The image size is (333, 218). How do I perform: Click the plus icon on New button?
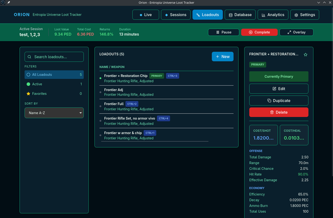(217, 57)
